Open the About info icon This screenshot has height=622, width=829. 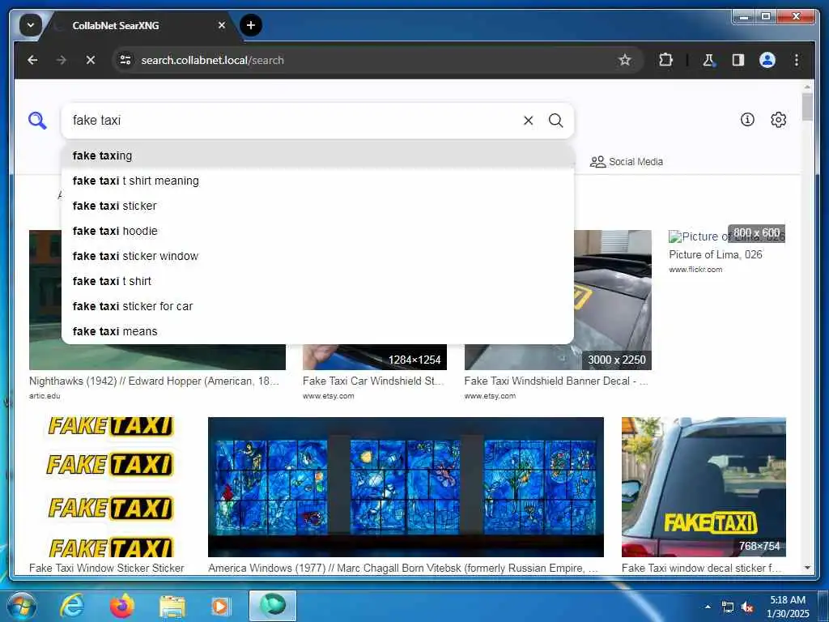[747, 120]
